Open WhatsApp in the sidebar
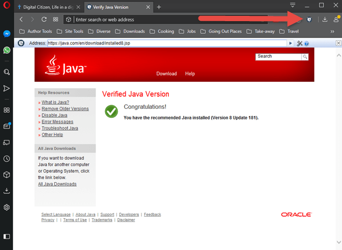The width and height of the screenshot is (342, 250). [7, 50]
